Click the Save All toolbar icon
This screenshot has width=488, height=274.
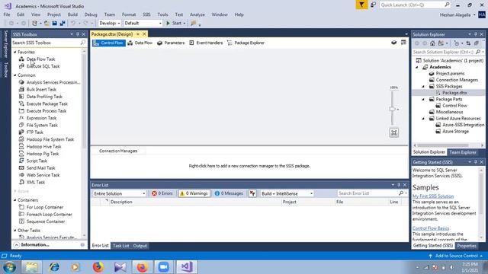[63, 24]
